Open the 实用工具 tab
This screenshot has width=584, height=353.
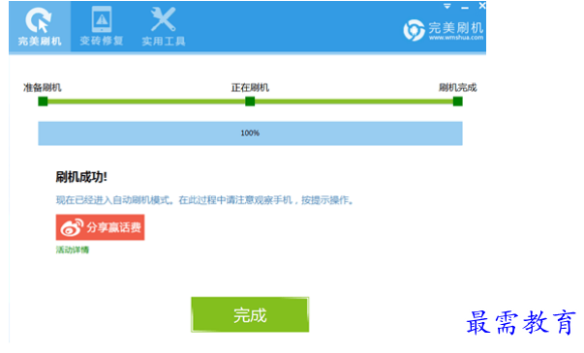[x=163, y=26]
